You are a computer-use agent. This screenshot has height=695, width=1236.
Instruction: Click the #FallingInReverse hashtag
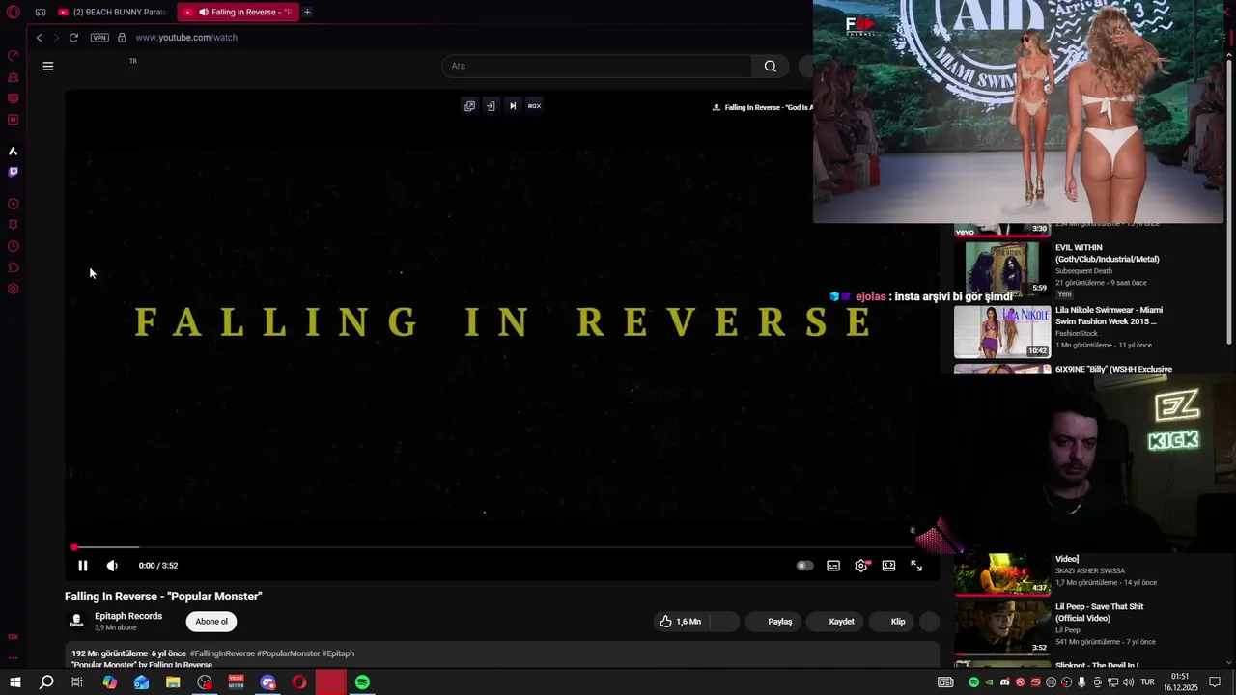tap(222, 653)
